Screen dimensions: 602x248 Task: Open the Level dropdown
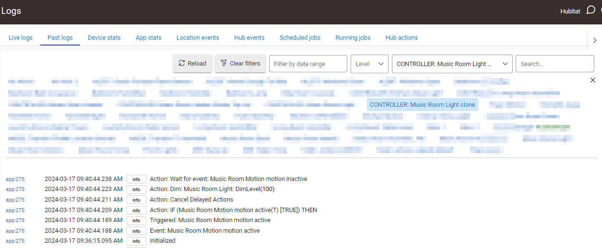369,64
